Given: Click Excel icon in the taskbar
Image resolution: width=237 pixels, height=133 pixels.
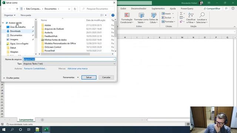Looking at the screenshot, I should (46, 130).
